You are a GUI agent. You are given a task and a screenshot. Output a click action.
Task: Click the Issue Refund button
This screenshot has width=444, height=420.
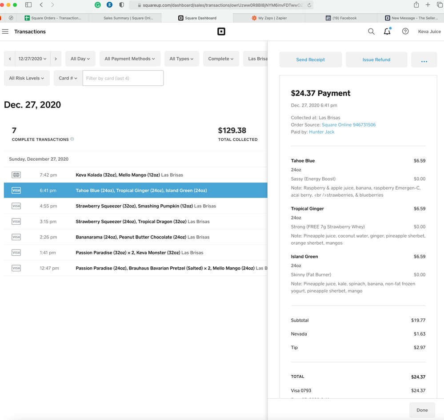[x=376, y=59]
